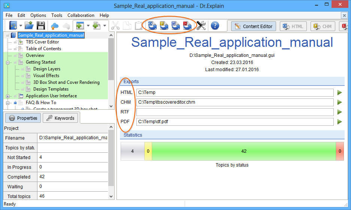The image size is (351, 210).
Task: Collapse the FAQ & How To node
Action: [7, 103]
